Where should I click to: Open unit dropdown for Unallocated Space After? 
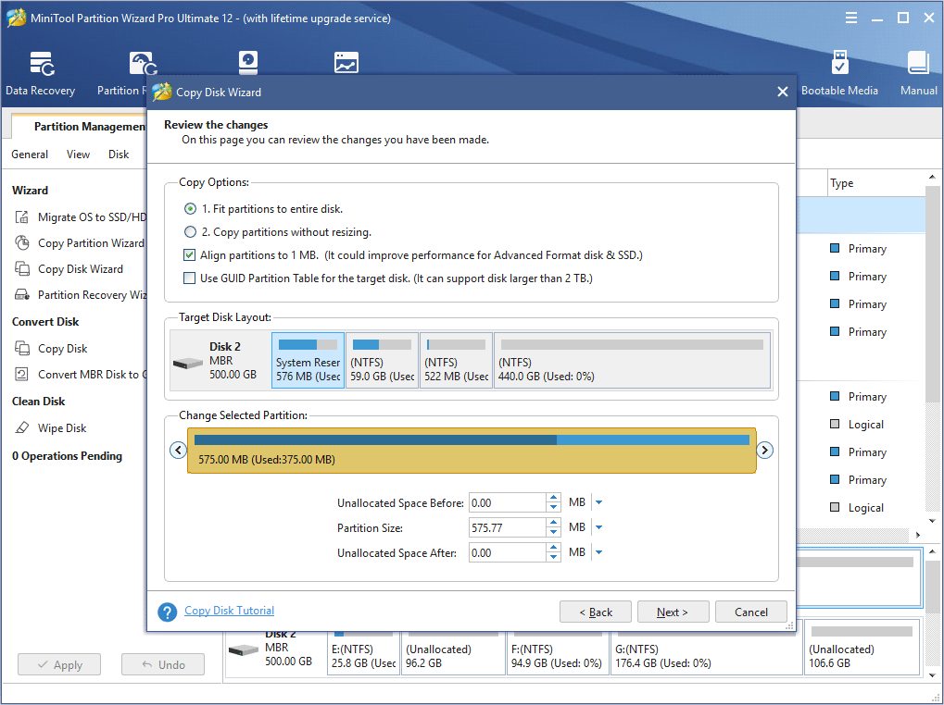click(598, 552)
